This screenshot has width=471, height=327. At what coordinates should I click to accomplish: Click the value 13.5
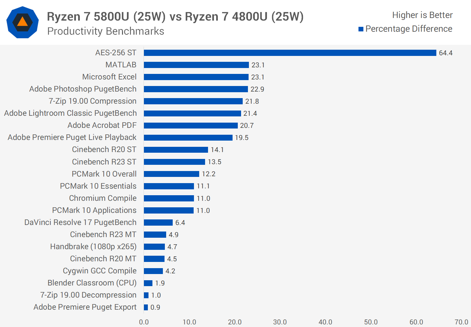(215, 162)
